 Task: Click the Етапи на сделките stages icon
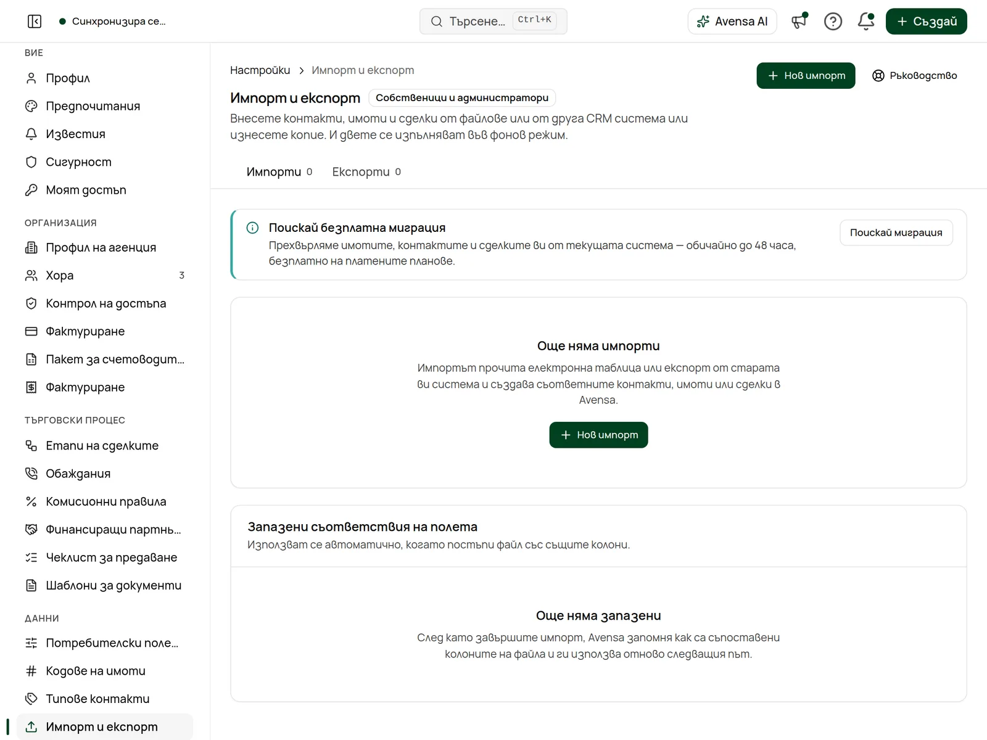[x=31, y=446]
